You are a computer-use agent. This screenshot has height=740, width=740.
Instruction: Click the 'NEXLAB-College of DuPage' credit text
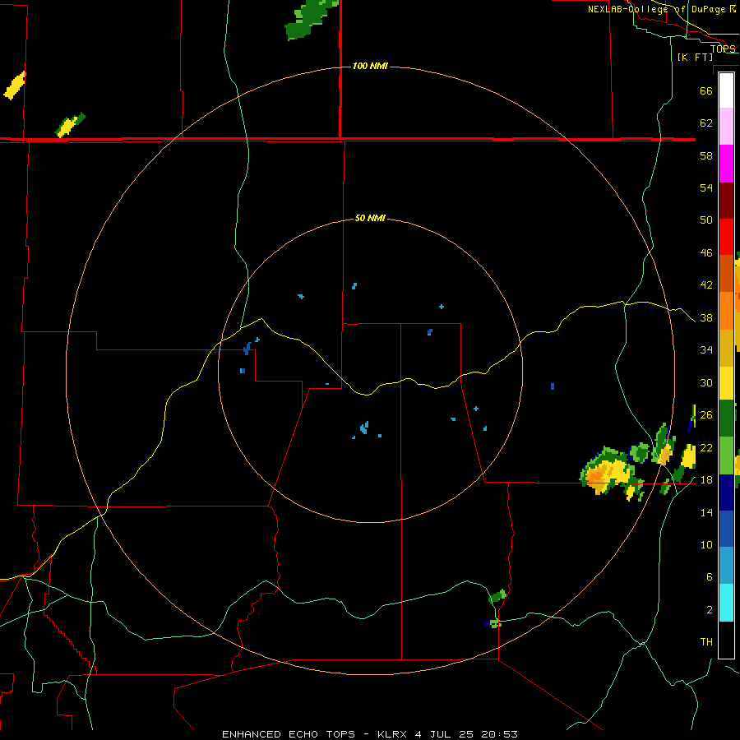click(x=656, y=9)
